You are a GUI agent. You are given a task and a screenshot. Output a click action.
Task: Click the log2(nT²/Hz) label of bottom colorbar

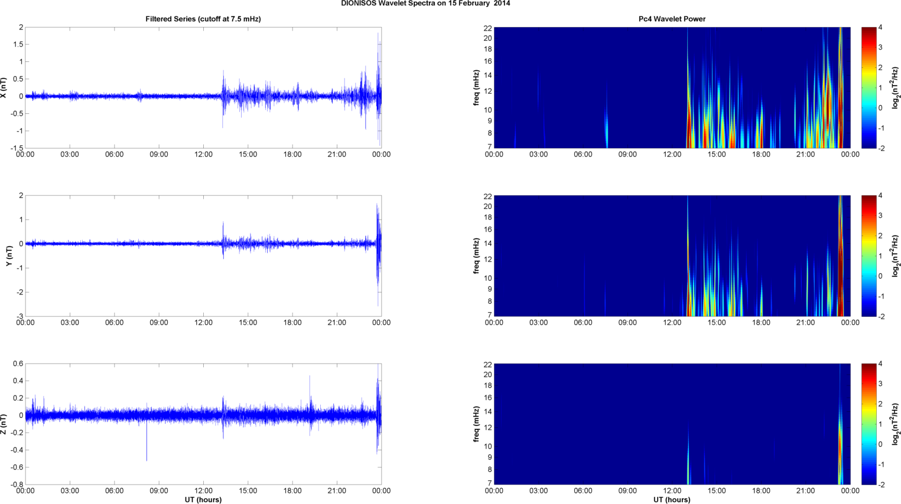[x=896, y=424]
